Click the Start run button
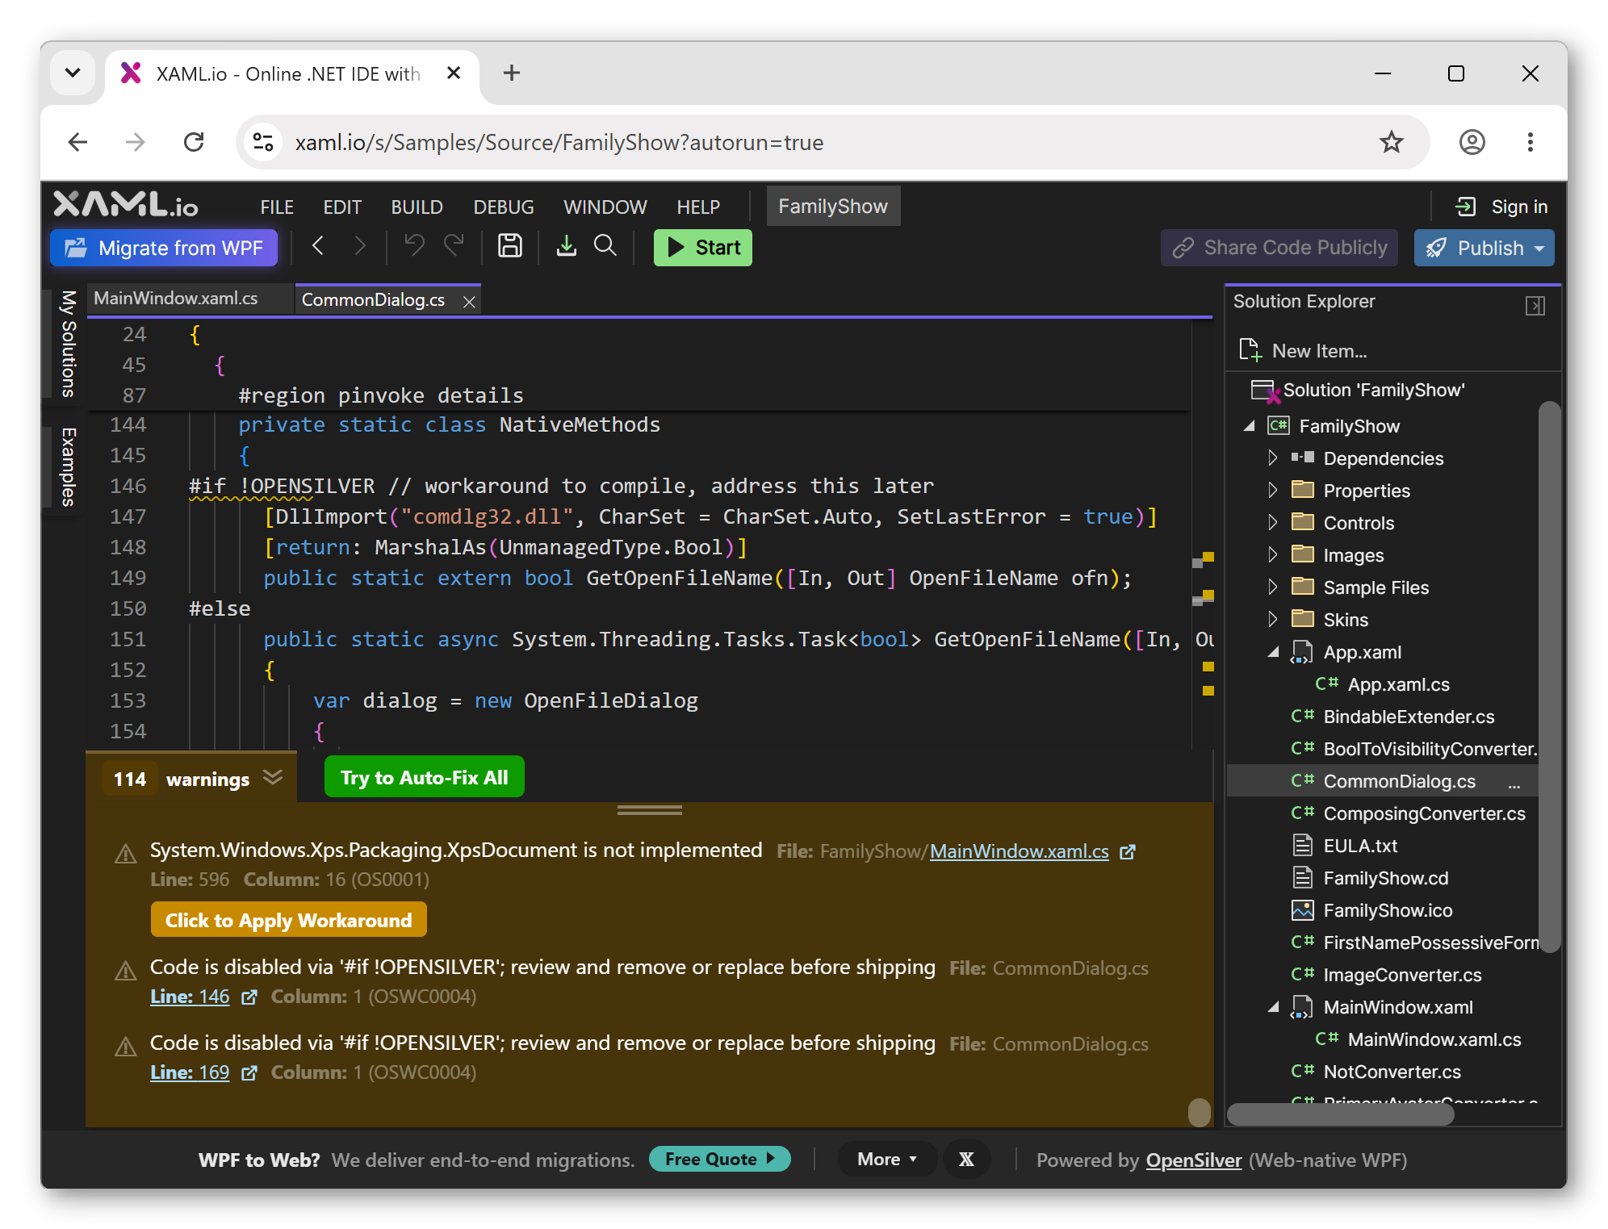The image size is (1608, 1229). [x=702, y=248]
